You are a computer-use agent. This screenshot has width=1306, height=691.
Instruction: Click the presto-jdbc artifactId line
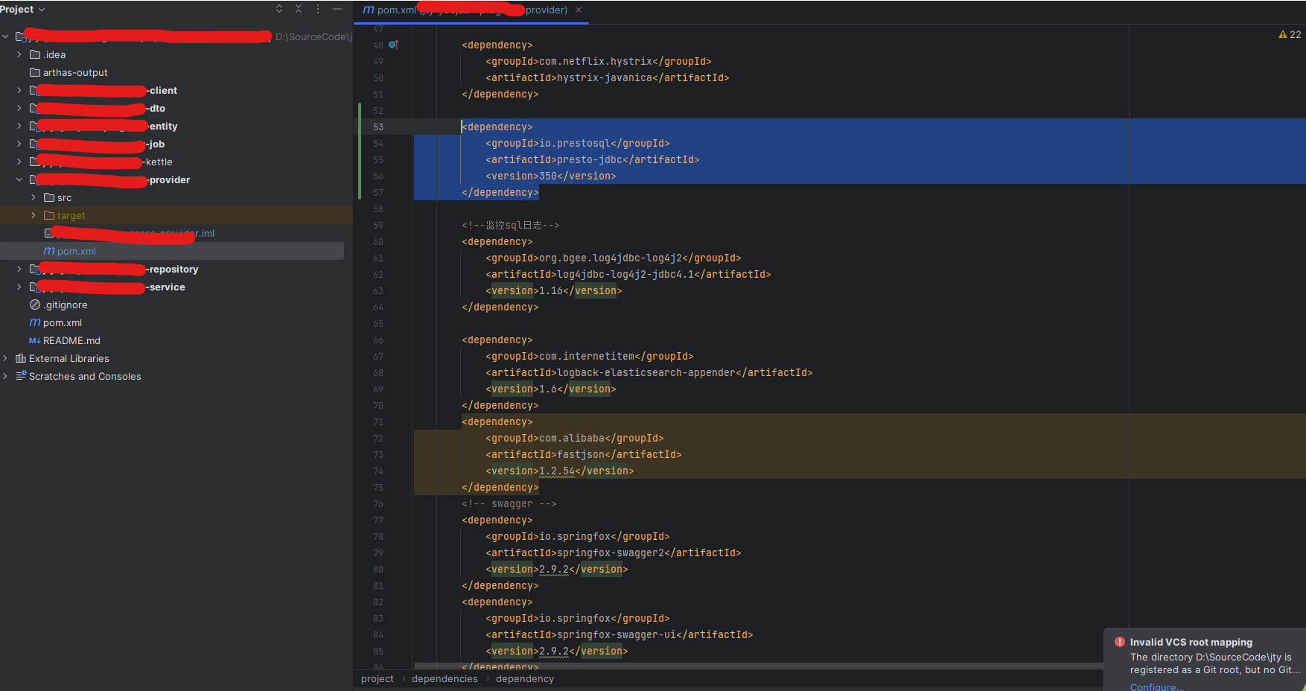(x=593, y=159)
